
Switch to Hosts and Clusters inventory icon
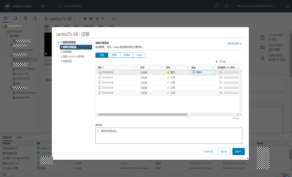coord(6,18)
